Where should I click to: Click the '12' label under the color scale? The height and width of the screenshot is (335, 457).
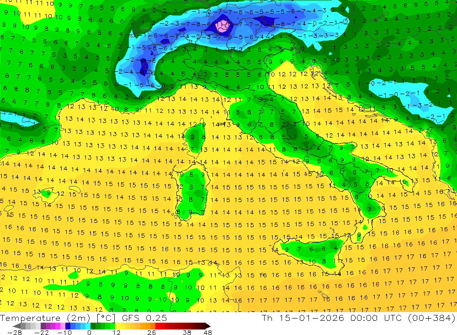(x=116, y=332)
